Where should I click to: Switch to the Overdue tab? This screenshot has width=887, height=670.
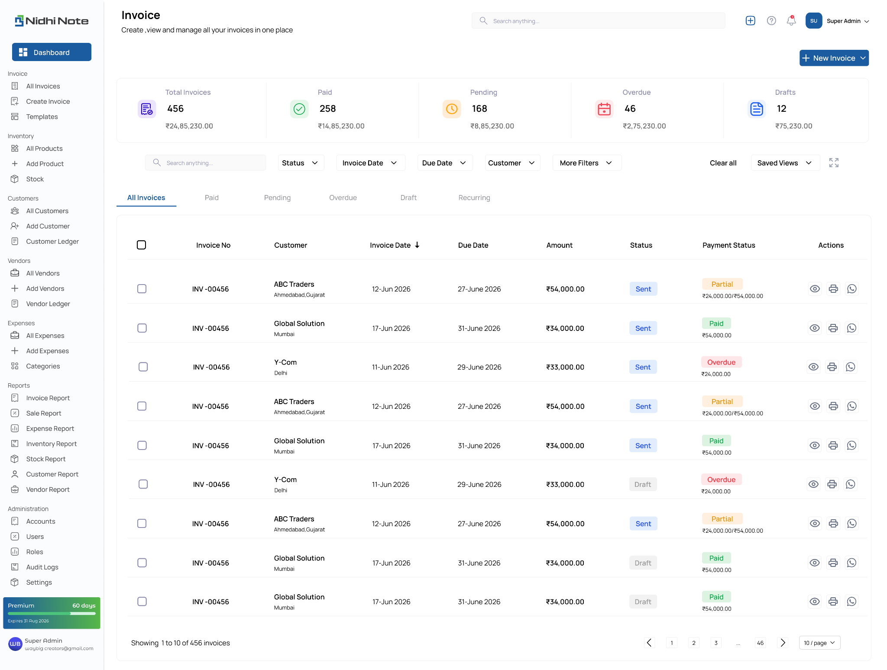343,197
